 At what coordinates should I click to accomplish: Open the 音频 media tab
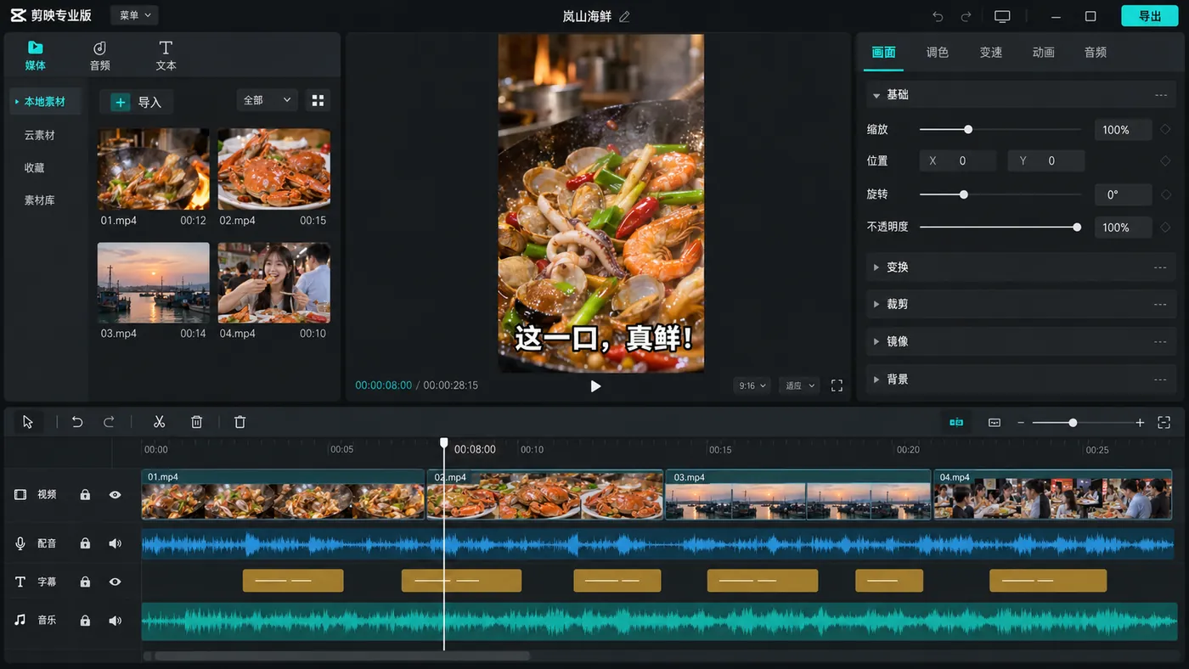click(x=100, y=56)
